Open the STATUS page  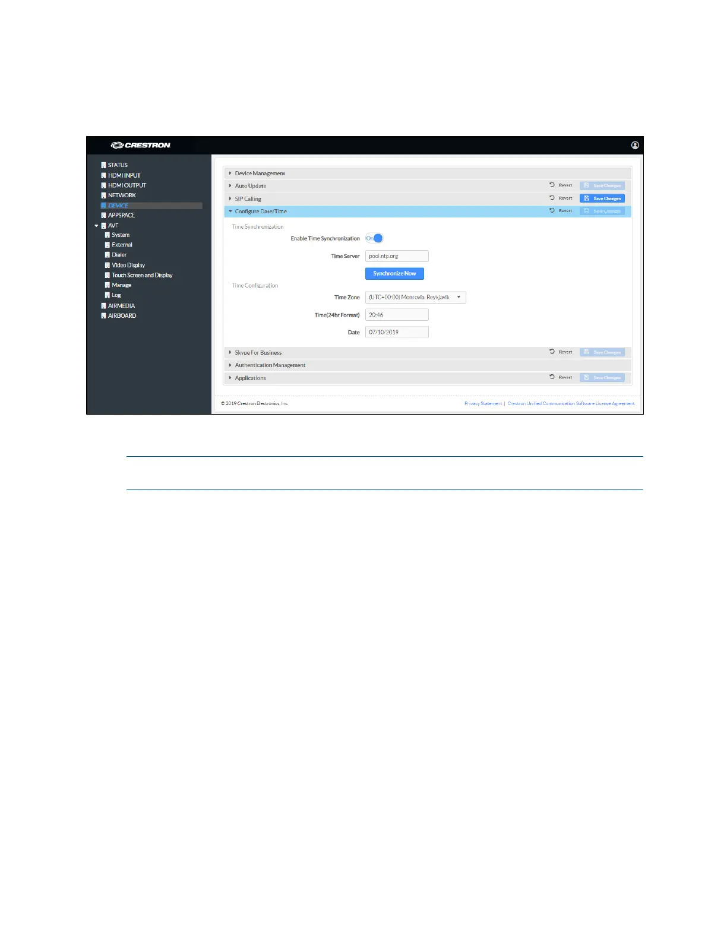tap(118, 165)
